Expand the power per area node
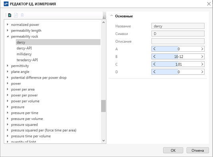The image size is (213, 157). (x=8, y=89)
